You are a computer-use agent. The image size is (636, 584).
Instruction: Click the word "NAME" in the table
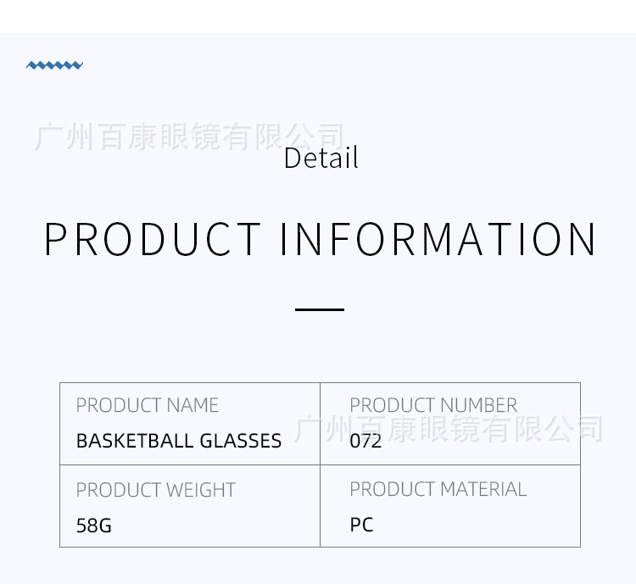pyautogui.click(x=192, y=405)
